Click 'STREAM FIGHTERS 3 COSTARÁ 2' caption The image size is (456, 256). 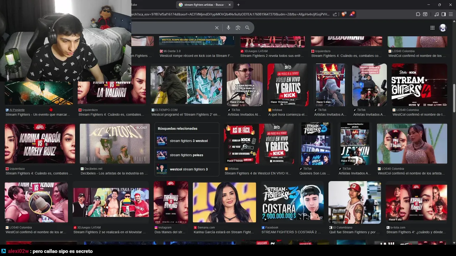[x=291, y=232]
